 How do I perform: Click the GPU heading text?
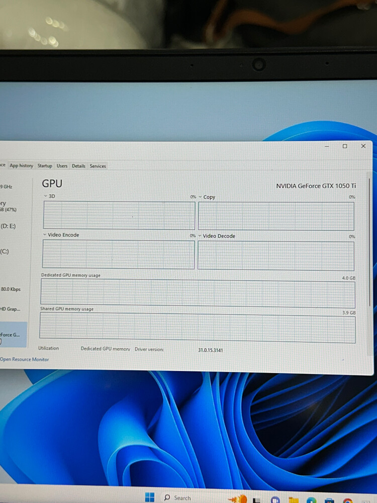(x=52, y=184)
